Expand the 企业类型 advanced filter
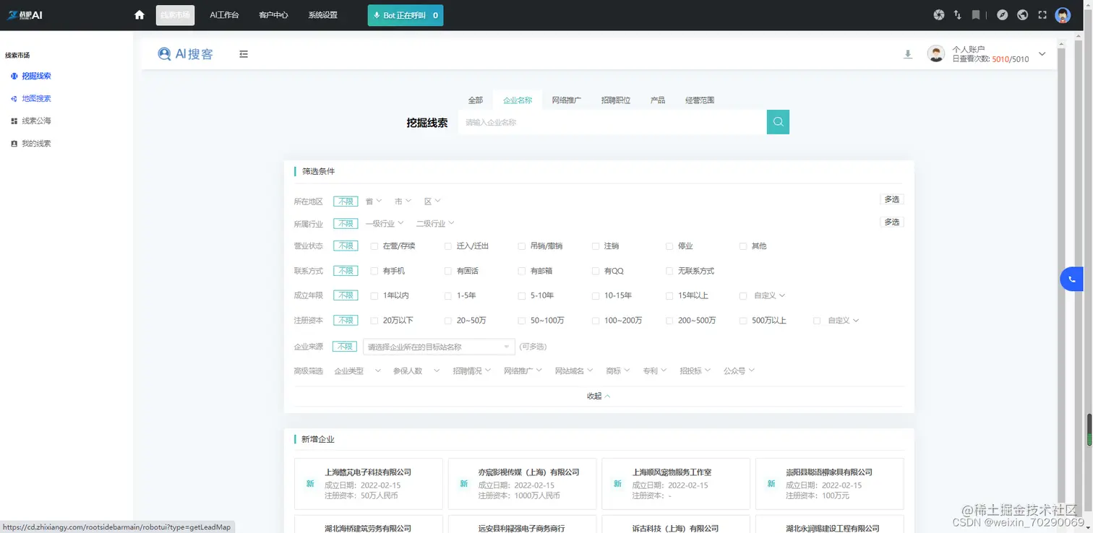This screenshot has height=533, width=1093. 357,371
